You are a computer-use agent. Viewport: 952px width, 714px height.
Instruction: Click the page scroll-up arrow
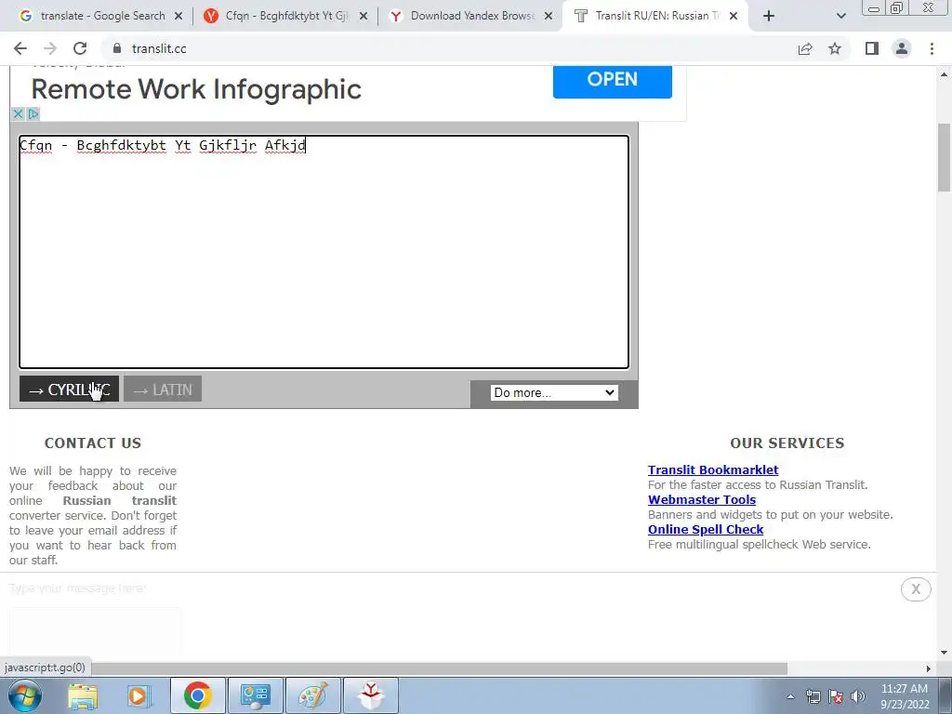click(945, 73)
